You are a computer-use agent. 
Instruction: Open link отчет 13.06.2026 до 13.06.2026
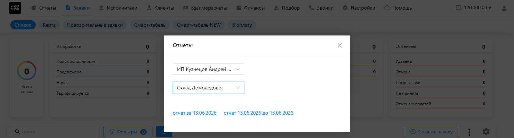tap(258, 113)
